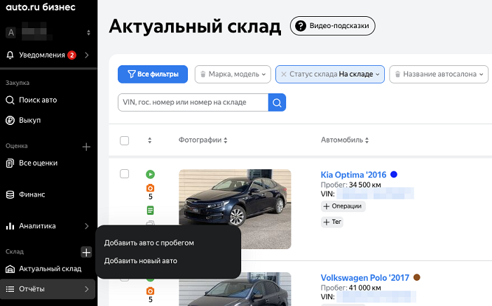Click the brown color dot beside Volkswagen Polo

[417, 277]
